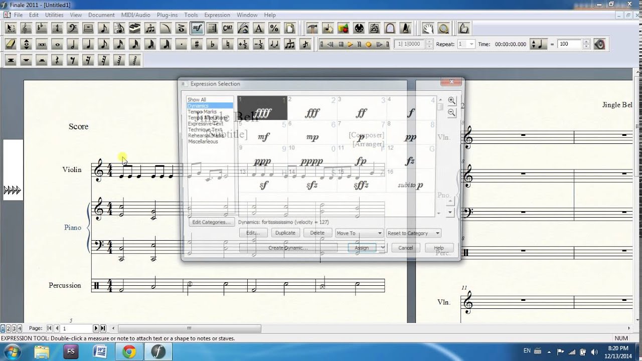This screenshot has height=361, width=642.
Task: Select the HyperScribe keyboard tool
Action: tap(135, 28)
